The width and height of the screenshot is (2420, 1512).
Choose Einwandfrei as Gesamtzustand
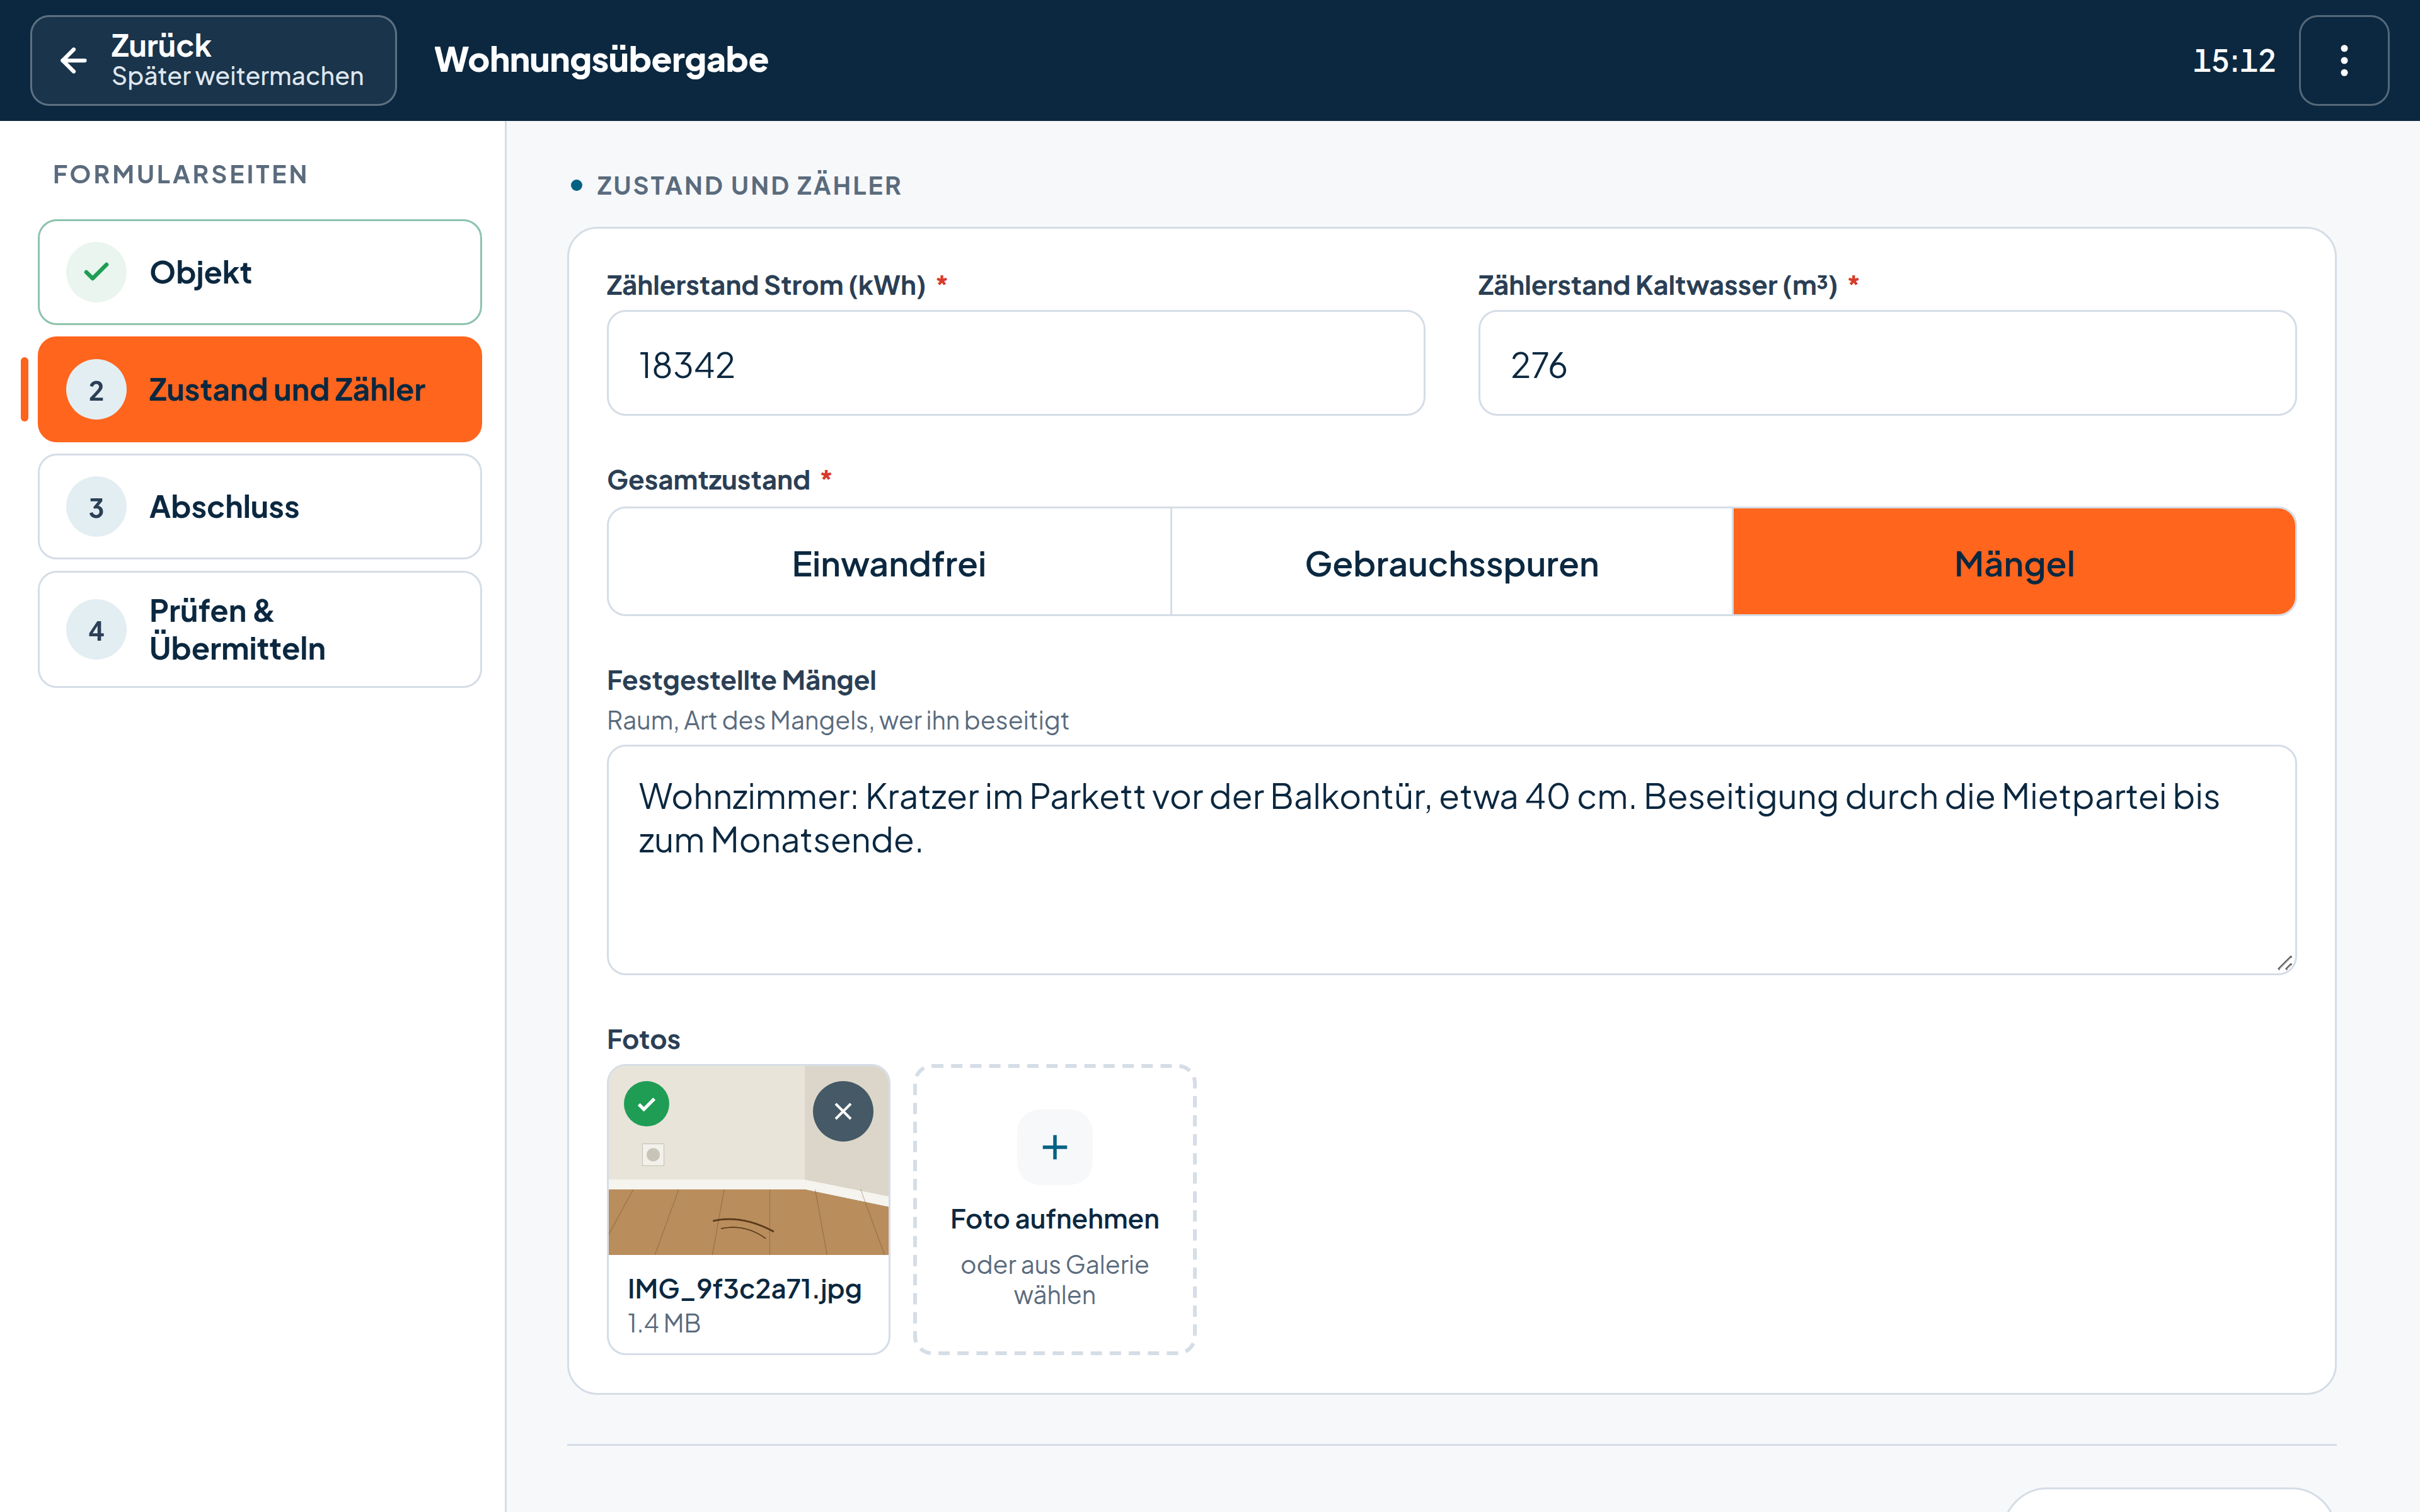click(889, 562)
